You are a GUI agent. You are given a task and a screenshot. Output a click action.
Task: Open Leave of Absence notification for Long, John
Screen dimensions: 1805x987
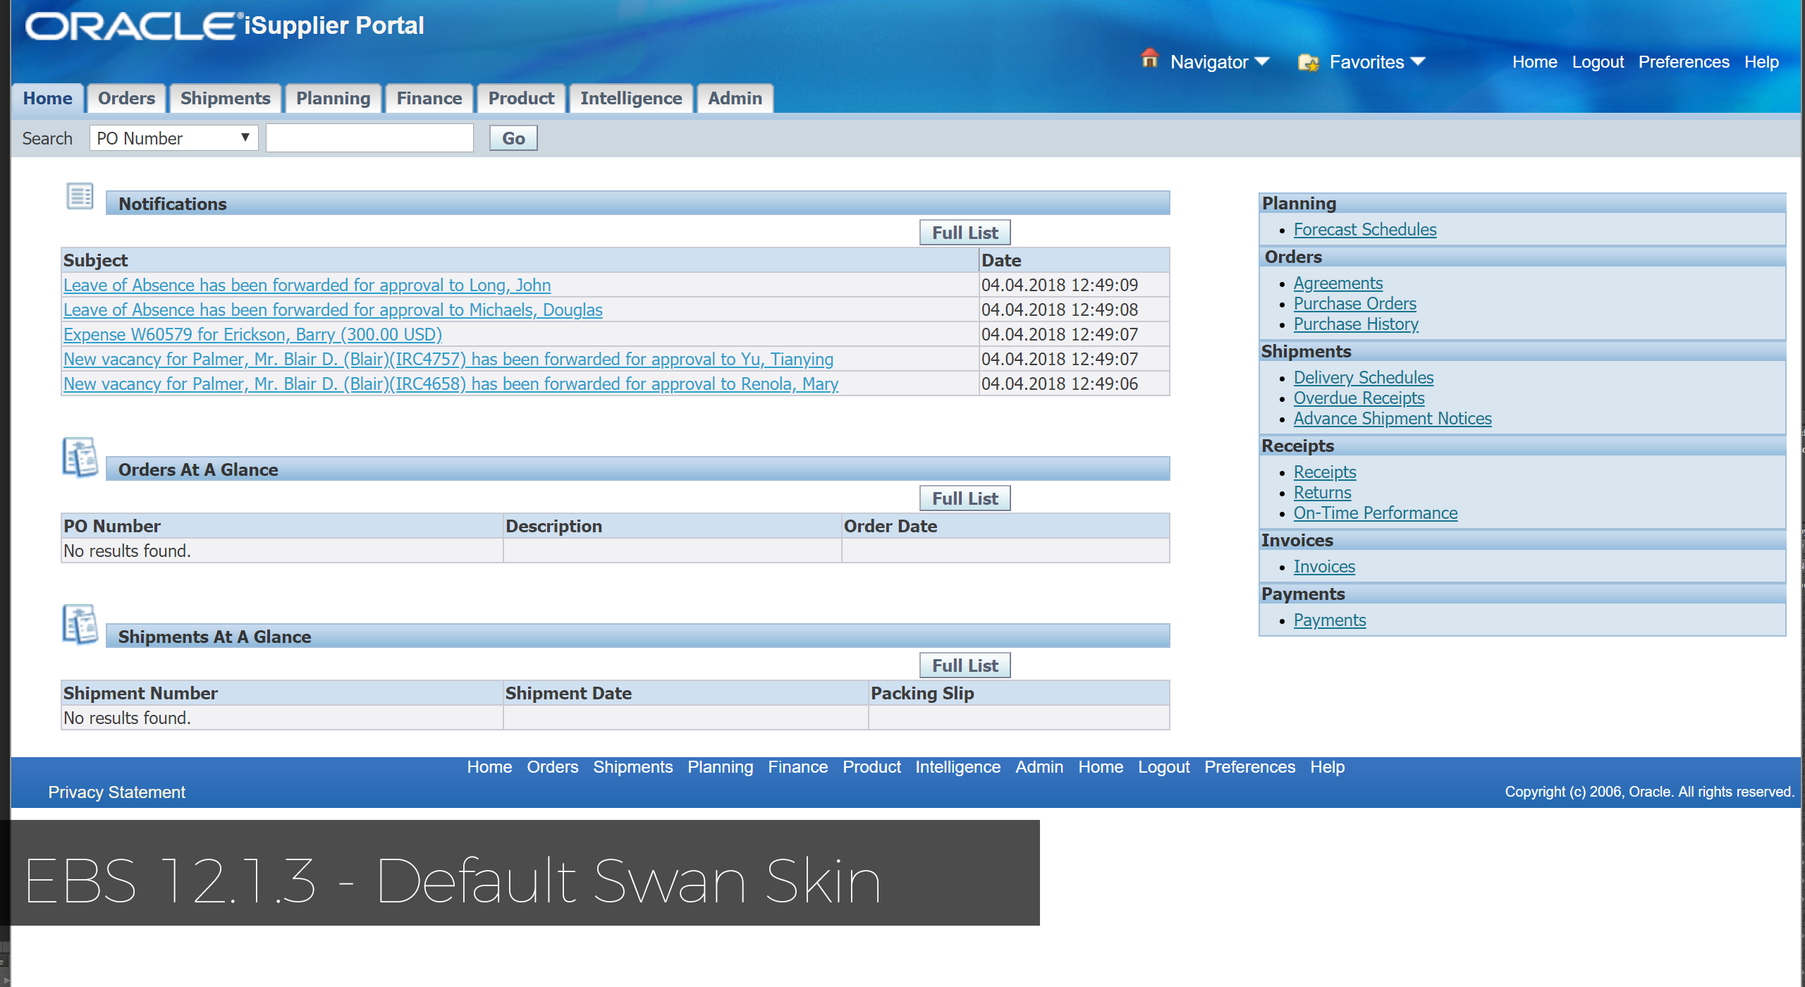307,285
